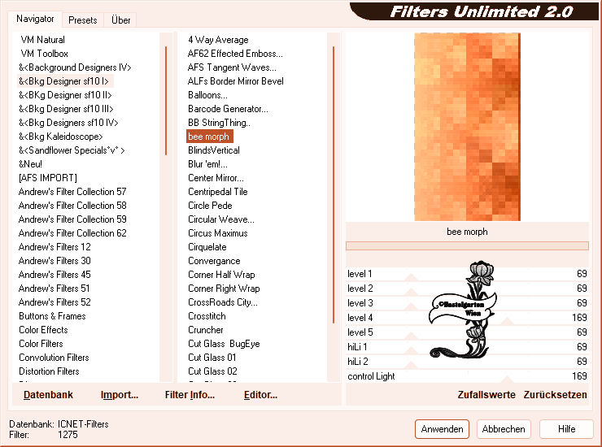Select Buttons & Frames category
Screen dimensions: 602x447
(52, 316)
